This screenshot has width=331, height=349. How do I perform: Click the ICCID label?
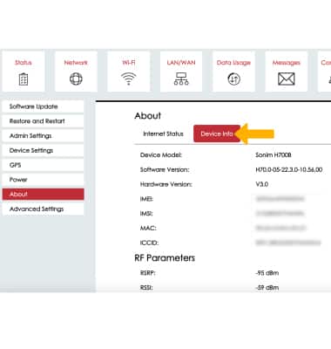[x=149, y=243]
